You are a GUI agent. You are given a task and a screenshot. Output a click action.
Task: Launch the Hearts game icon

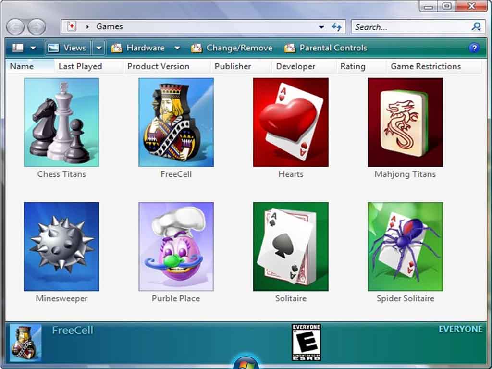291,123
